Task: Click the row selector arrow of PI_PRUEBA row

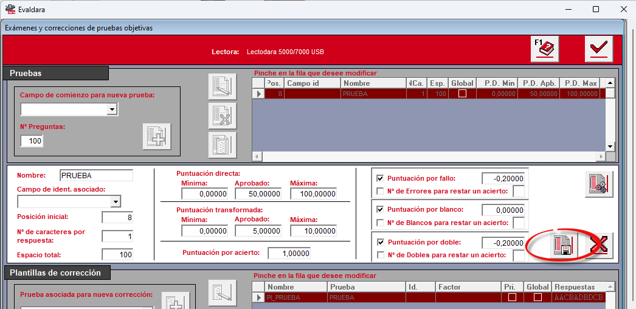Action: coord(258,297)
